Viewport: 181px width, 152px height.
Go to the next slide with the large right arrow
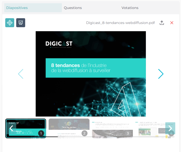pos(161,74)
